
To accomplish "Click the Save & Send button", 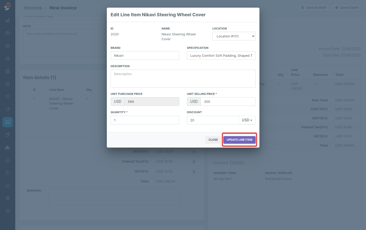I will tap(346, 8).
